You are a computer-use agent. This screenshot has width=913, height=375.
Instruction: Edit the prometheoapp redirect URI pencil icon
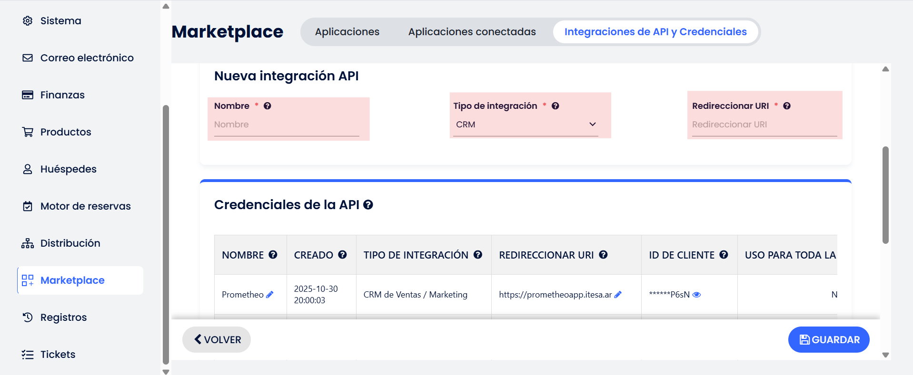point(618,295)
